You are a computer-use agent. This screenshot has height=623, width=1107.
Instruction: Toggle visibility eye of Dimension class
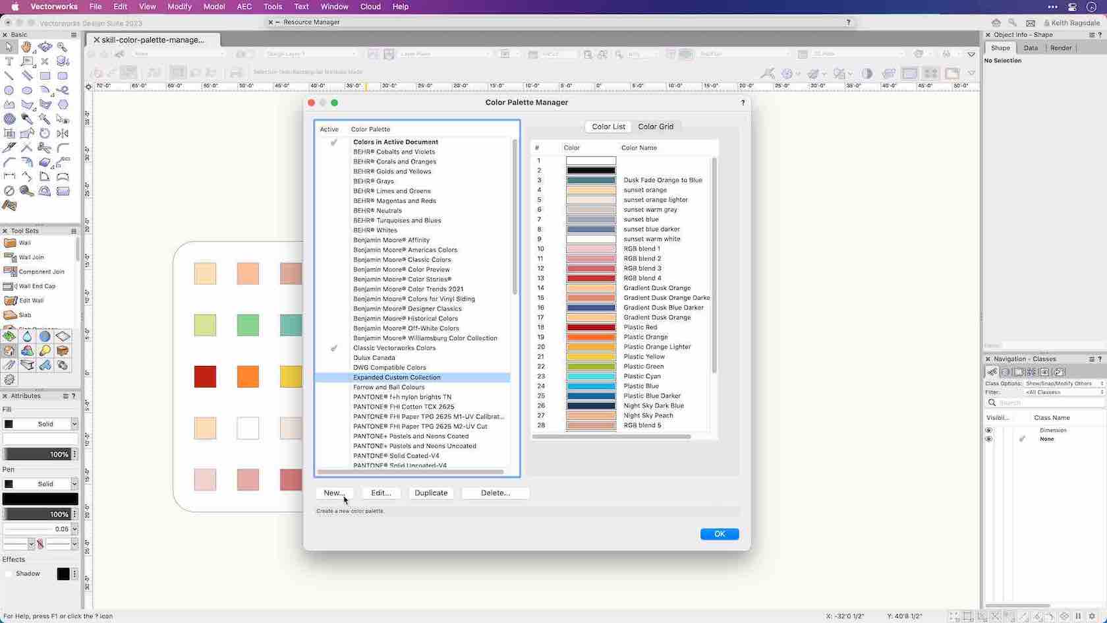point(988,430)
